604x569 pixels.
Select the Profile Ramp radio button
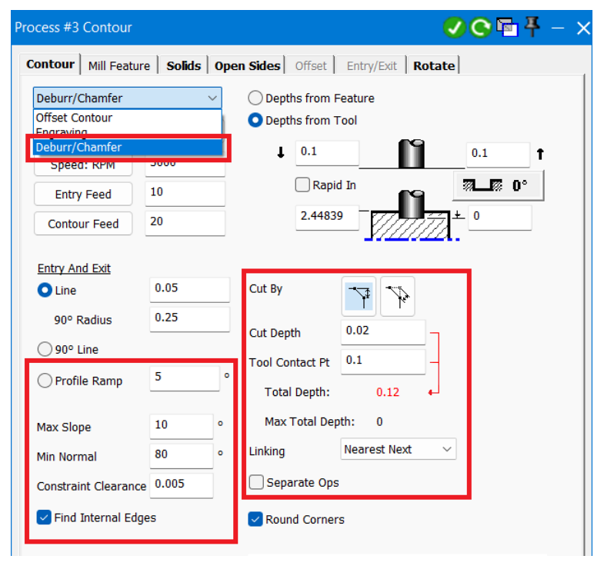tap(45, 381)
